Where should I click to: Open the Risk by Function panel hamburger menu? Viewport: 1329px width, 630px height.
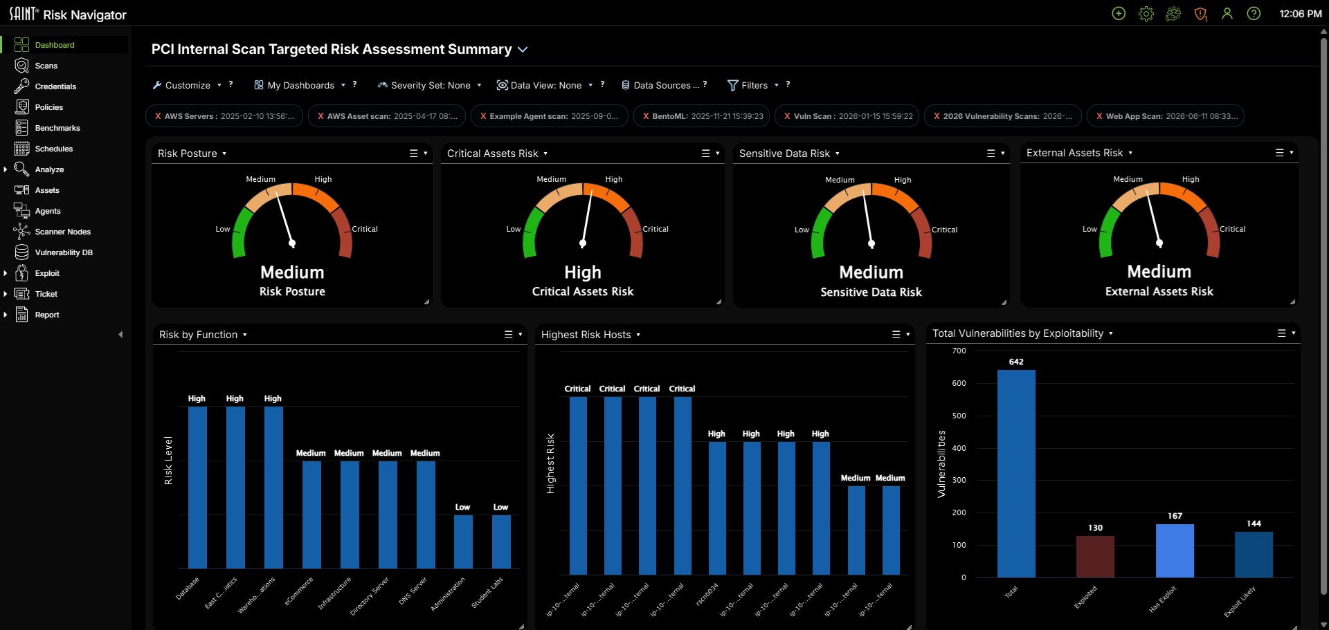[x=509, y=335]
